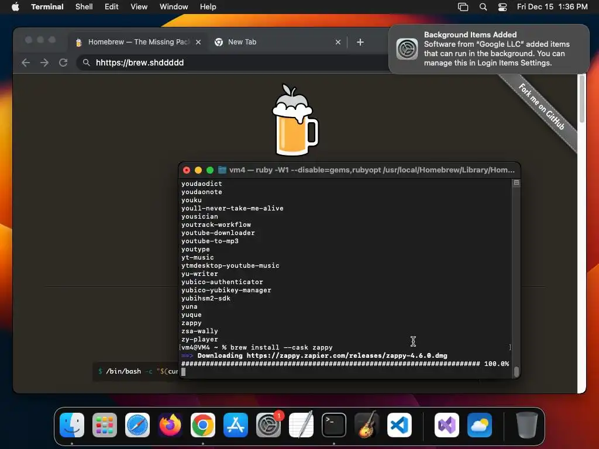The image size is (599, 449).
Task: Open the View menu
Action: 139,6
